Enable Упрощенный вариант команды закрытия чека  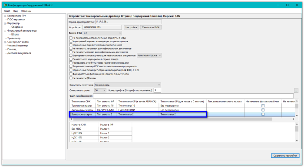[x=71, y=45]
